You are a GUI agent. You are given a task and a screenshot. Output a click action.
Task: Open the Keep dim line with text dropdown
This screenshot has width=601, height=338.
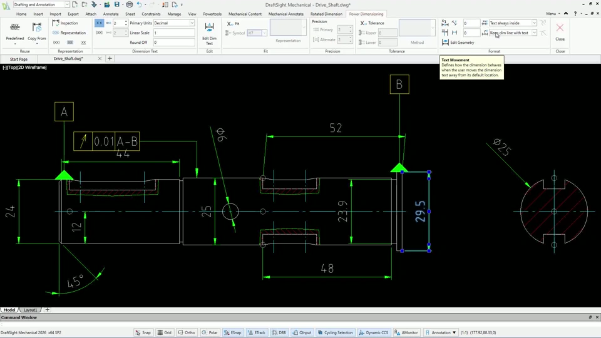coord(513,33)
